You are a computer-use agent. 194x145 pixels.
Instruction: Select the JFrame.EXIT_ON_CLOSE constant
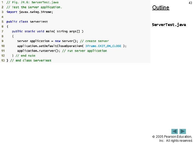103,46
